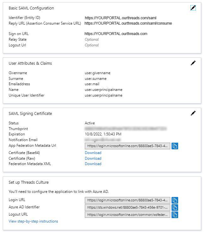Viewport: 204px width, 232px height.
Task: Click the blurred Notification Email value
Action: click(103, 140)
